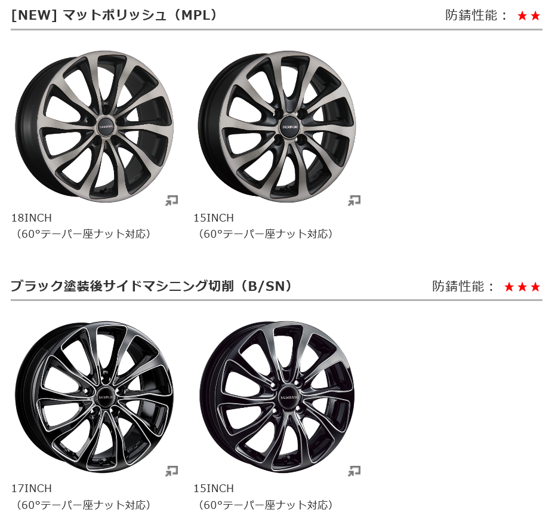Click enlarge icon for 18INCH Matte Polish wheel
This screenshot has width=552, height=519.
tap(172, 201)
